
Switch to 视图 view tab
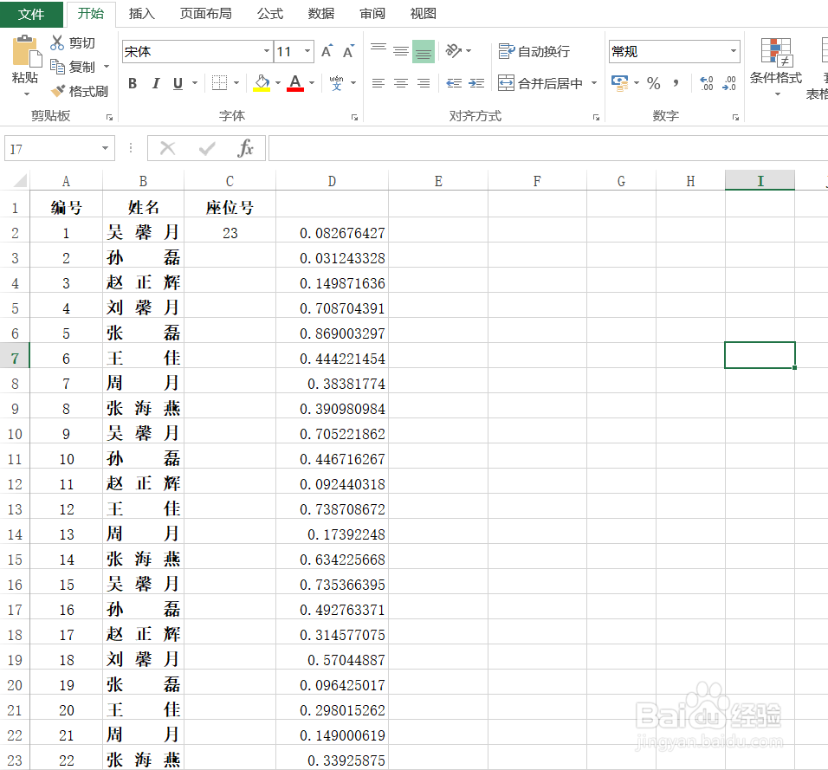coord(423,14)
